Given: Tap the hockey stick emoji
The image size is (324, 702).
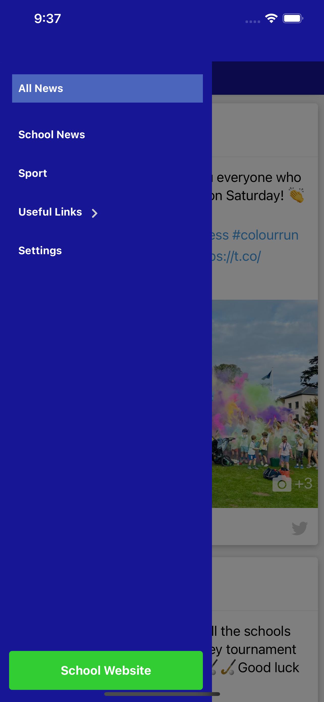Looking at the screenshot, I should [228, 667].
